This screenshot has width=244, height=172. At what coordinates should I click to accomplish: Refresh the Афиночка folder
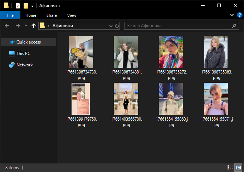pos(117,26)
